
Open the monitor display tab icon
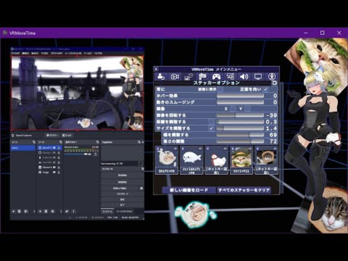tap(258, 77)
